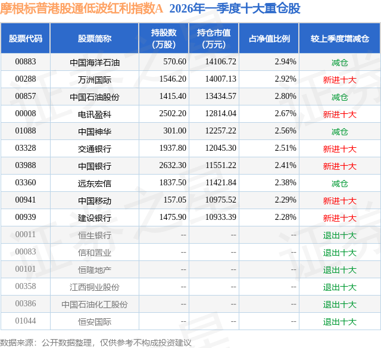Click the 占净值比例 column header
381x348 pixels.
pyautogui.click(x=269, y=38)
